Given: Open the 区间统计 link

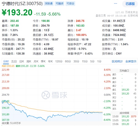Looking at the screenshot, I should click(x=117, y=61).
